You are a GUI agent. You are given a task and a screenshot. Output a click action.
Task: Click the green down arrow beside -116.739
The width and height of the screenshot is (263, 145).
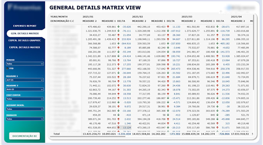click(x=217, y=31)
